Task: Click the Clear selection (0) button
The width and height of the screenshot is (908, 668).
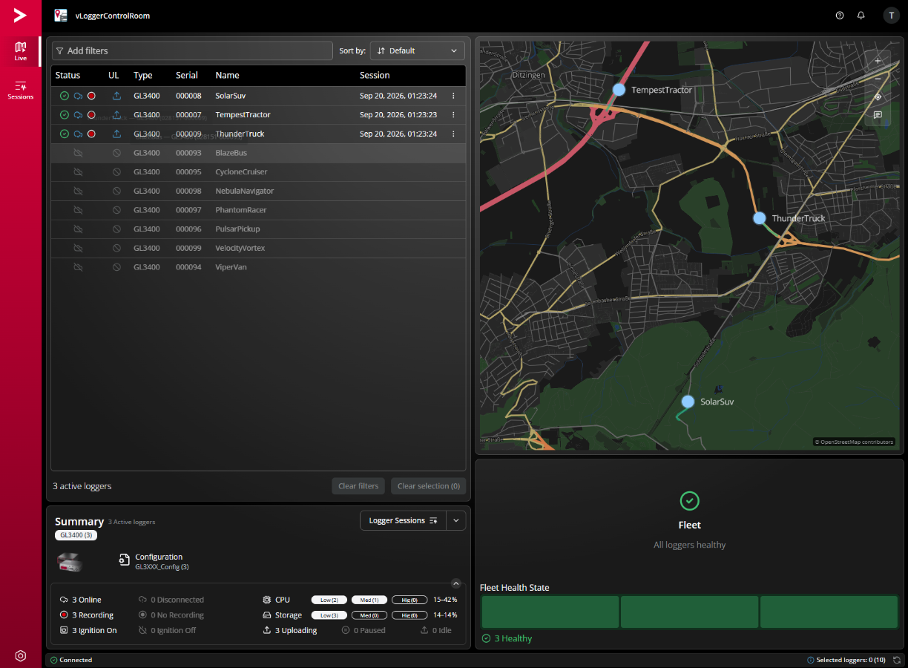Action: tap(428, 486)
